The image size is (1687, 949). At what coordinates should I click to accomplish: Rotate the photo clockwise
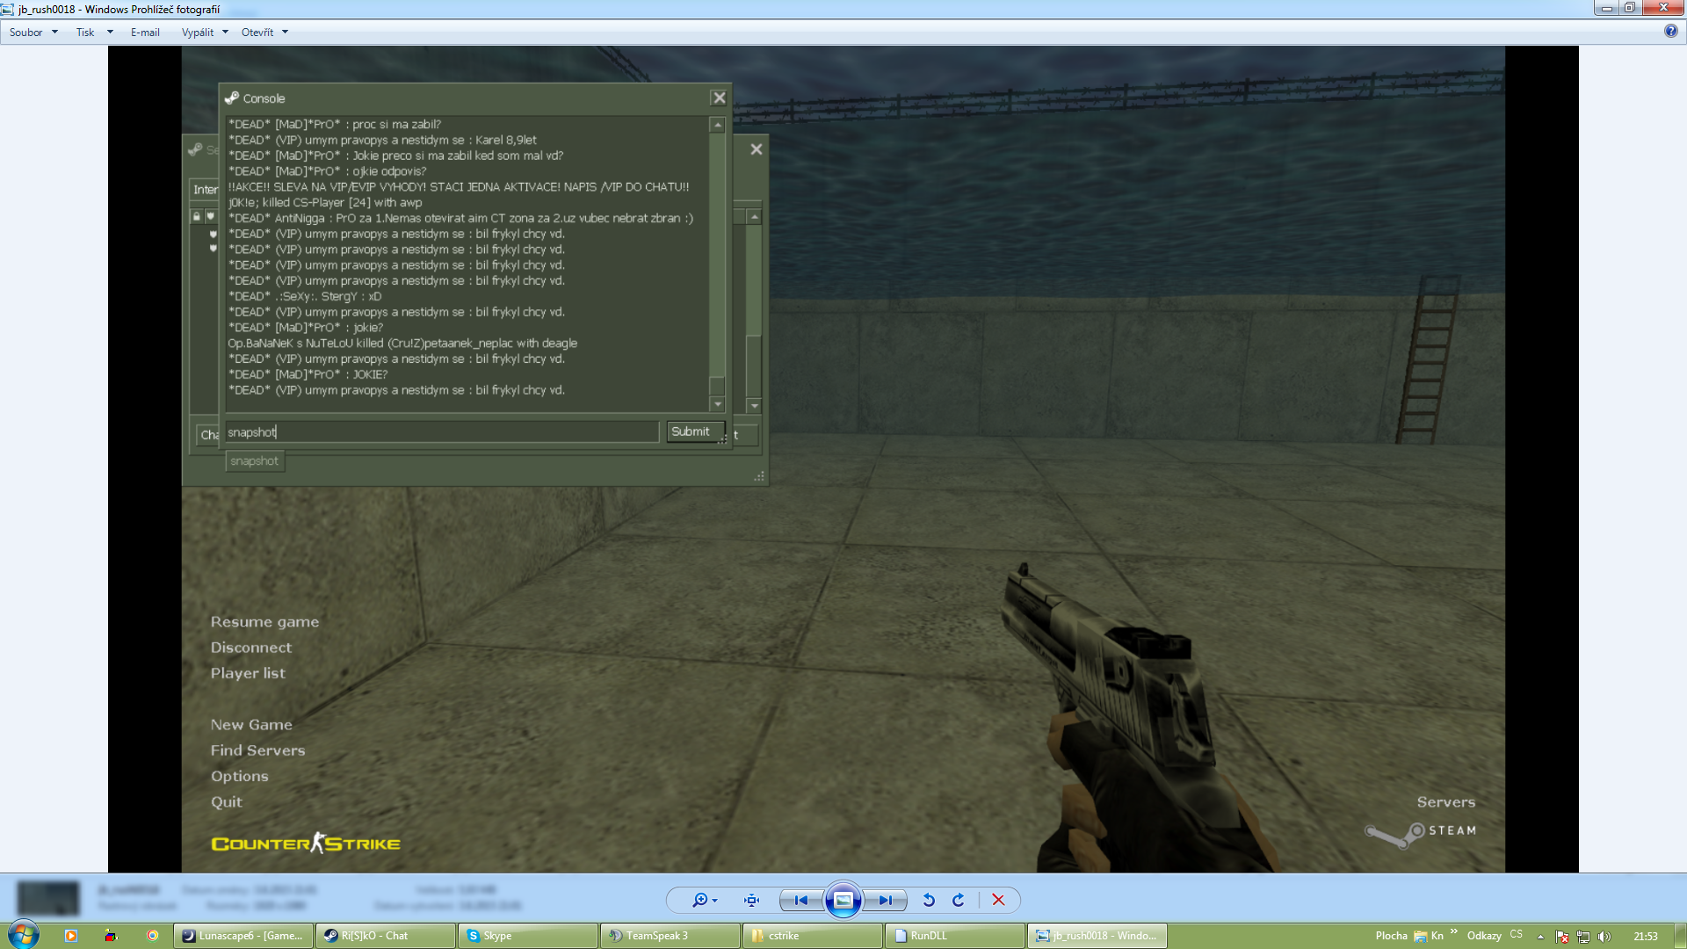[x=959, y=900]
